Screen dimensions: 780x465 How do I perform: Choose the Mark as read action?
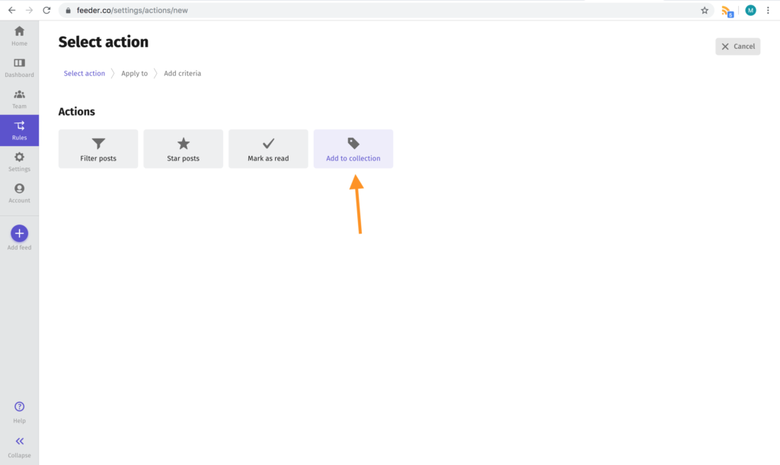(x=268, y=148)
